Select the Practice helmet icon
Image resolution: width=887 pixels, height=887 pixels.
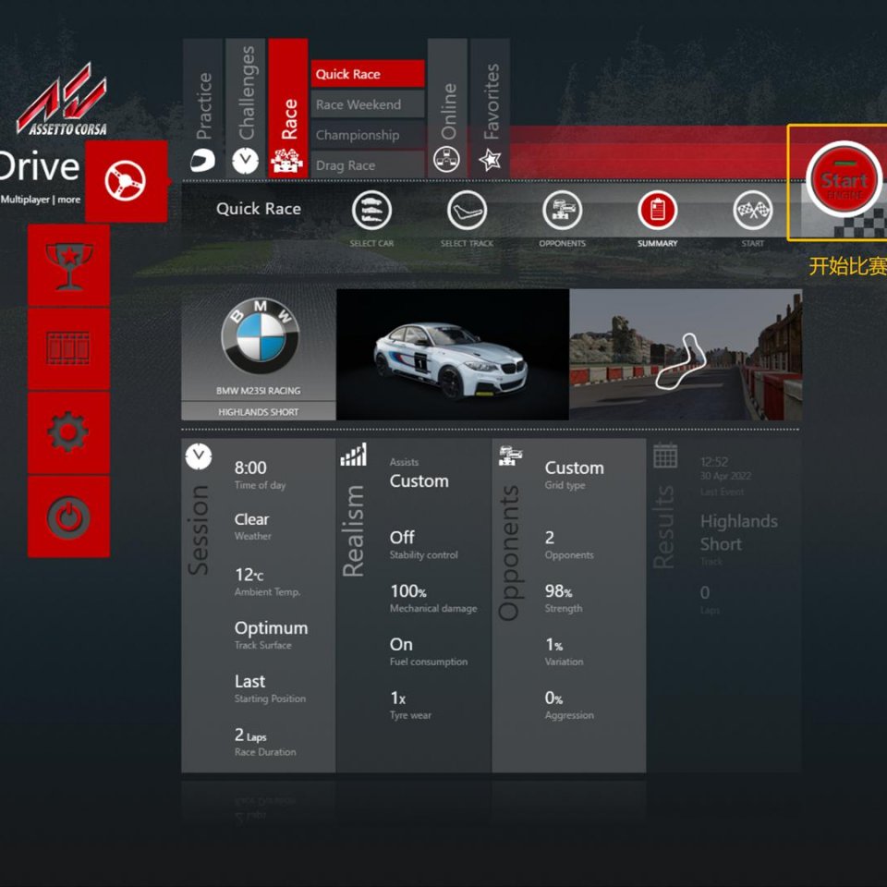(x=203, y=161)
